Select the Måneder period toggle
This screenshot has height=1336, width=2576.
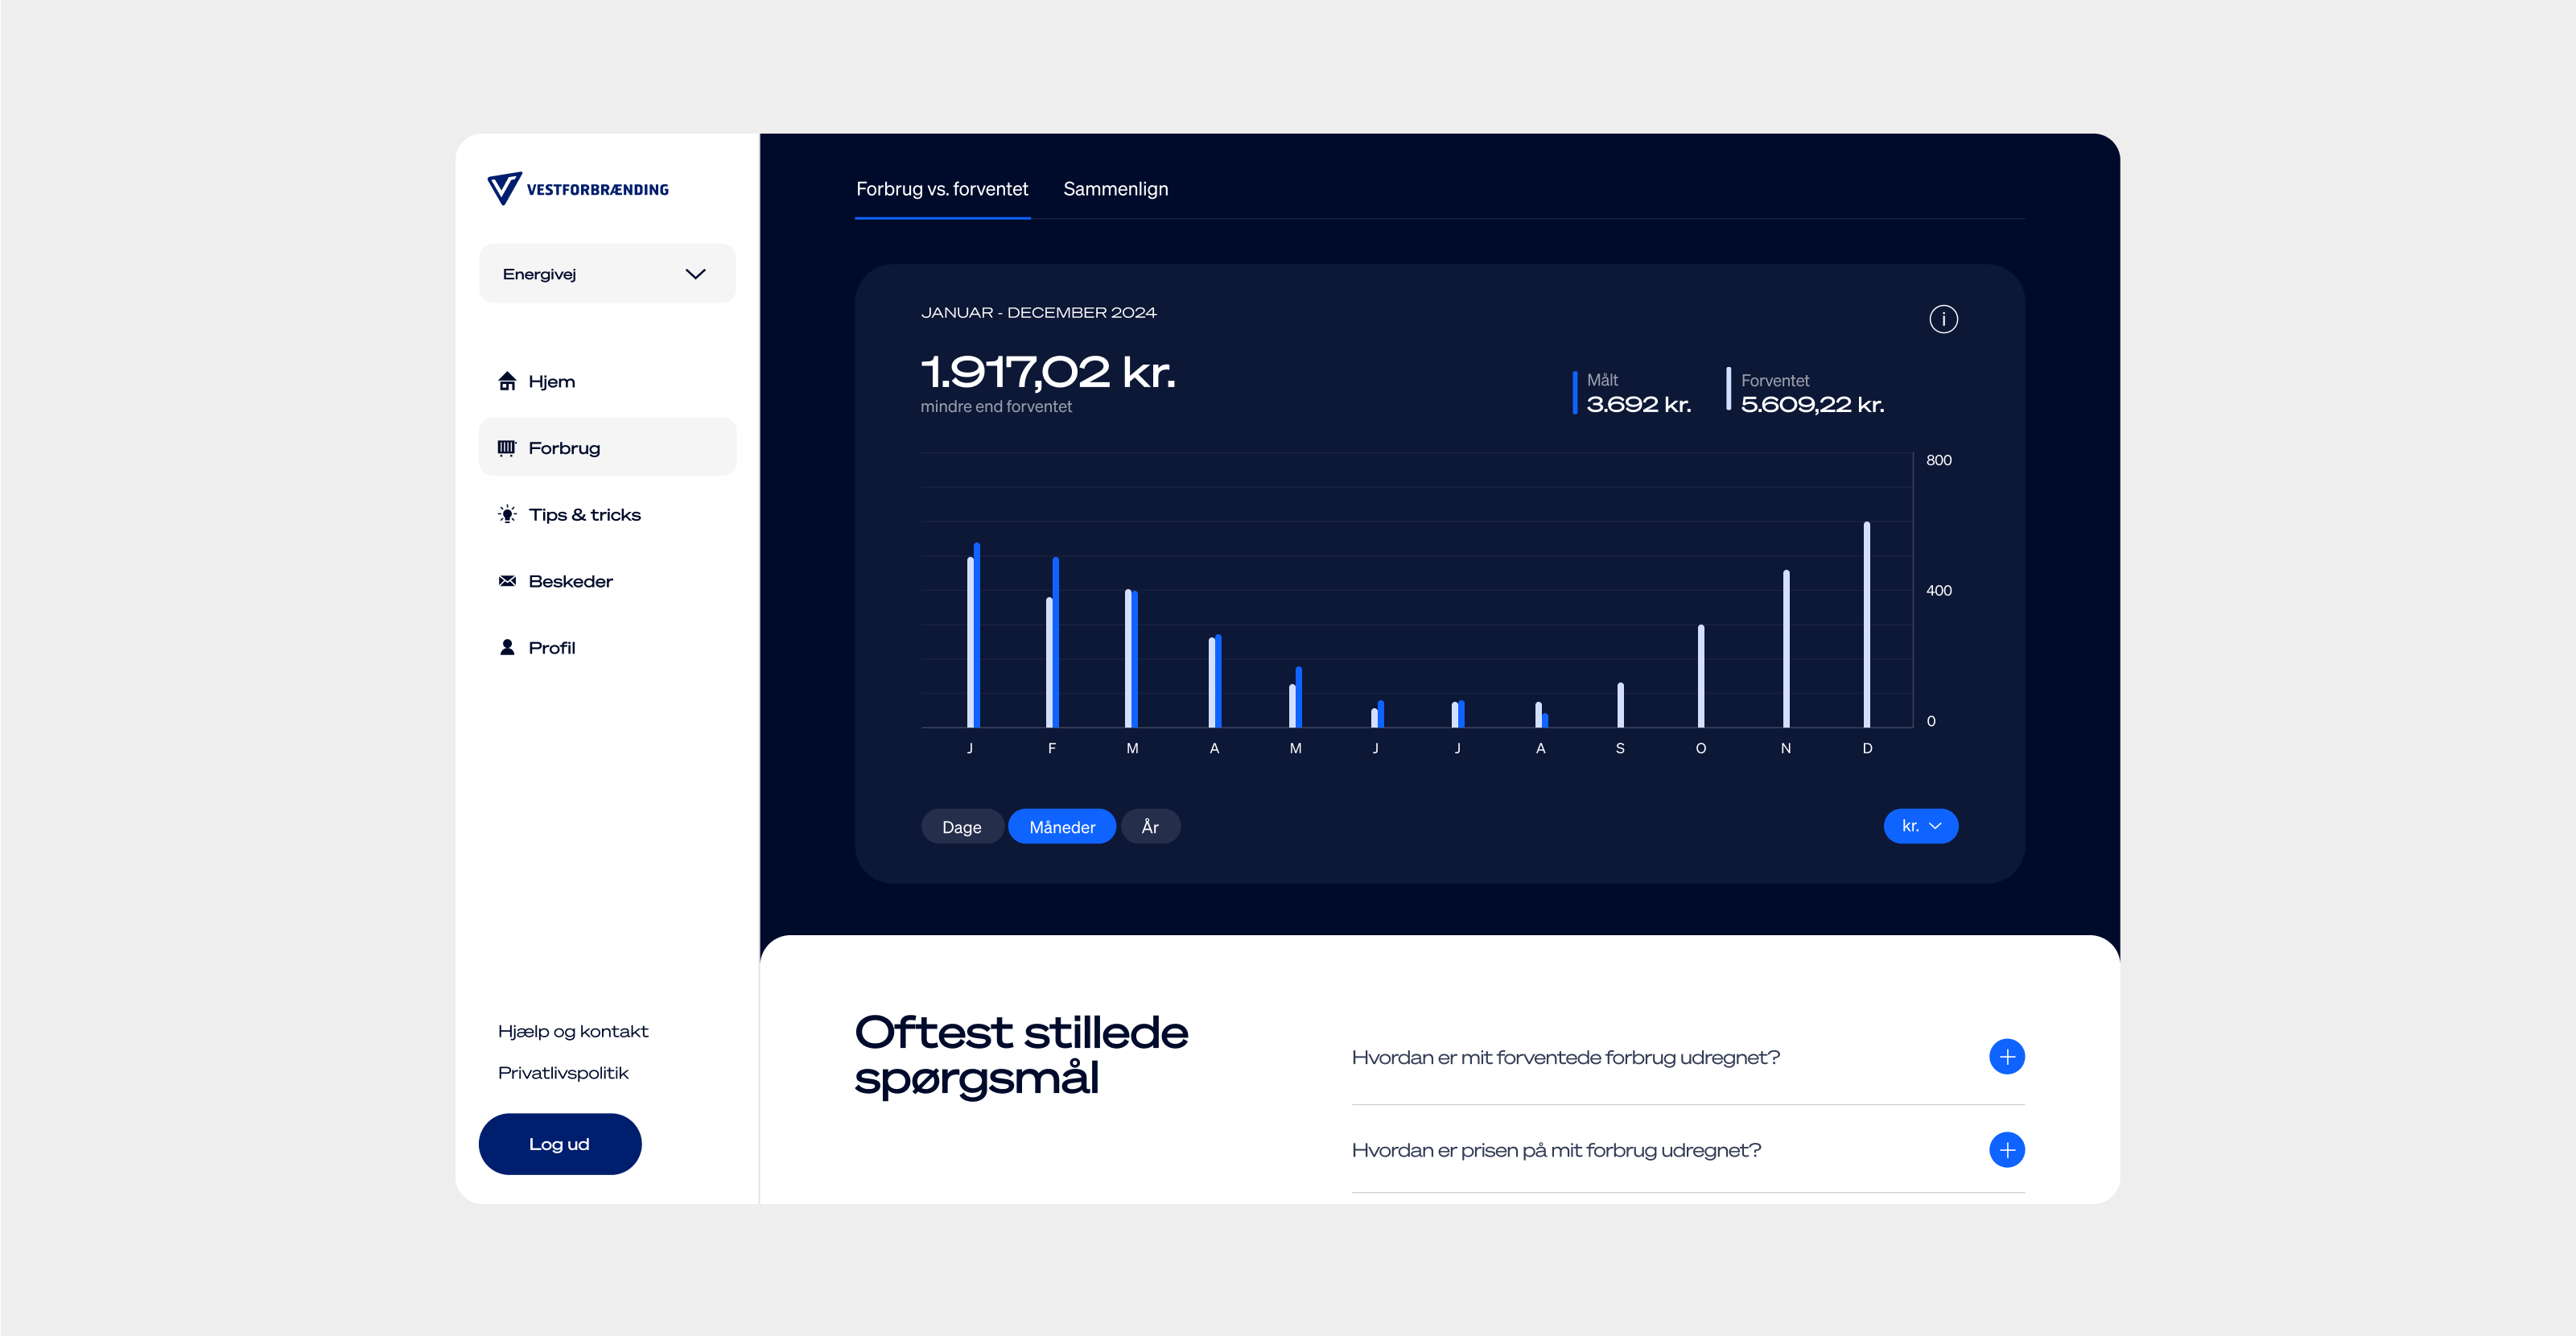tap(1061, 827)
